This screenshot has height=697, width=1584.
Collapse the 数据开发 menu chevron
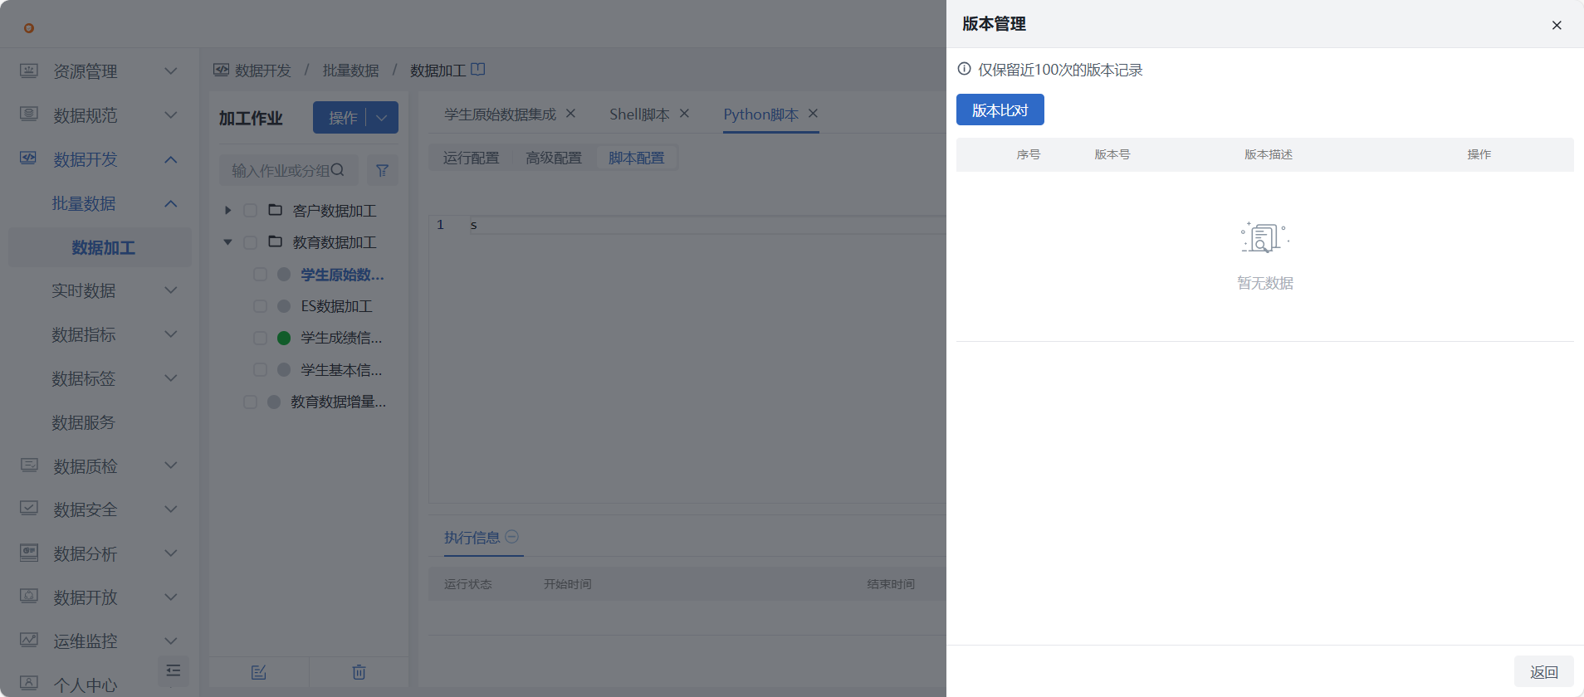point(171,159)
